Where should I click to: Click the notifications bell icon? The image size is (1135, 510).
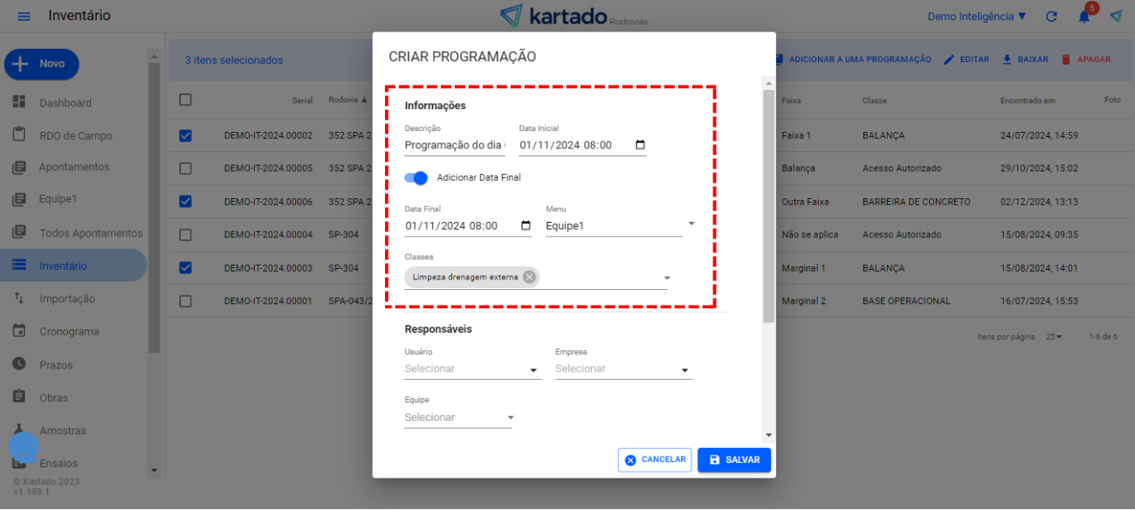(1083, 17)
